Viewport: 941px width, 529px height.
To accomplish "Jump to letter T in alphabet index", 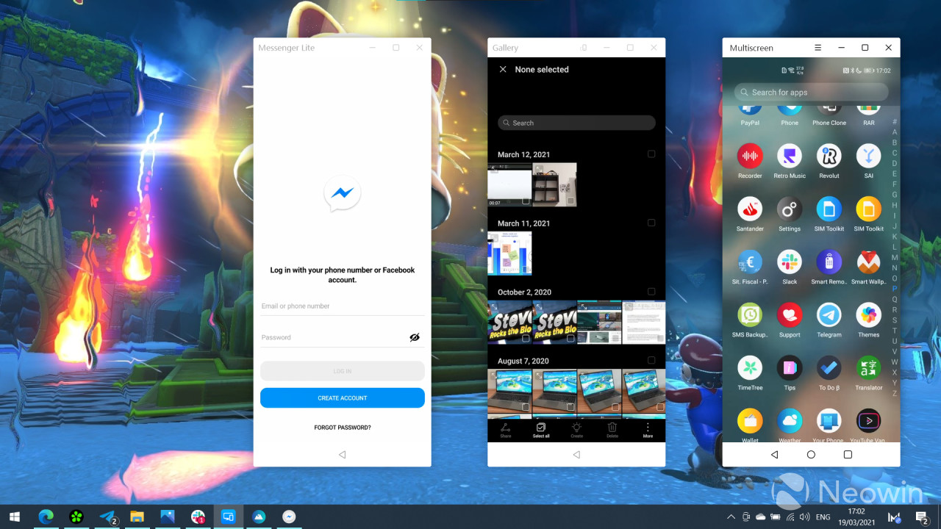I will [895, 331].
